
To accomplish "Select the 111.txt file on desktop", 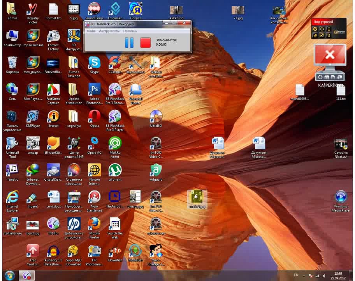I will point(341,92).
